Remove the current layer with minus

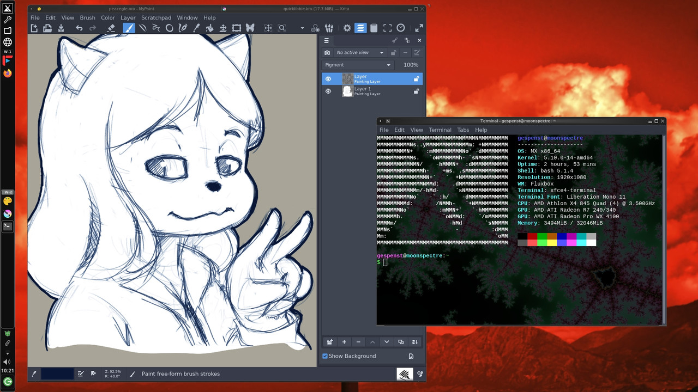click(358, 342)
